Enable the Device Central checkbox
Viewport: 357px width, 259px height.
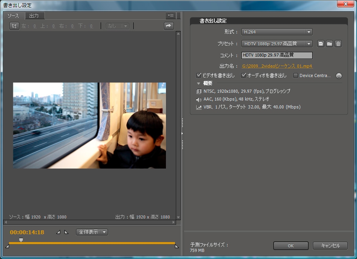296,75
